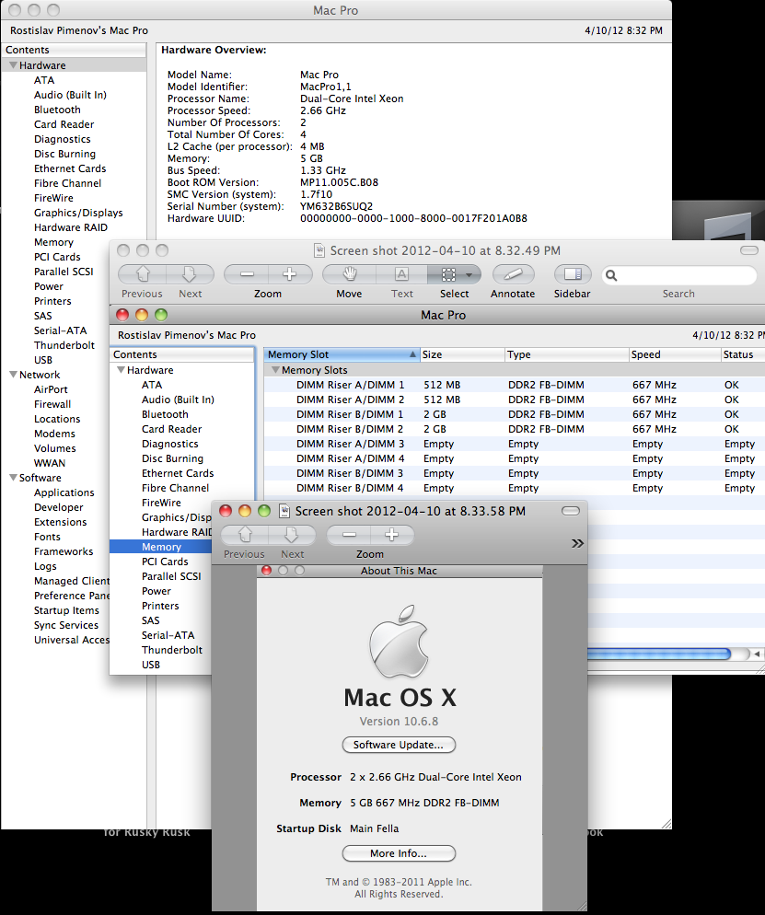Click document proxy icon of 8.33.58 PM title
The width and height of the screenshot is (765, 915).
coord(284,511)
